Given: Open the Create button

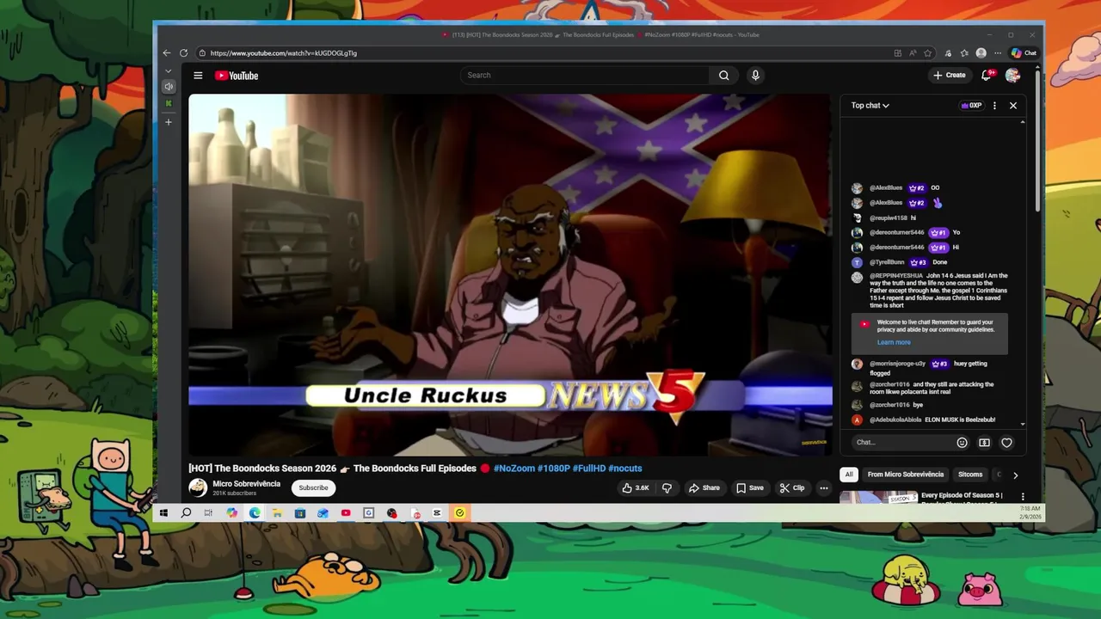Looking at the screenshot, I should point(950,76).
